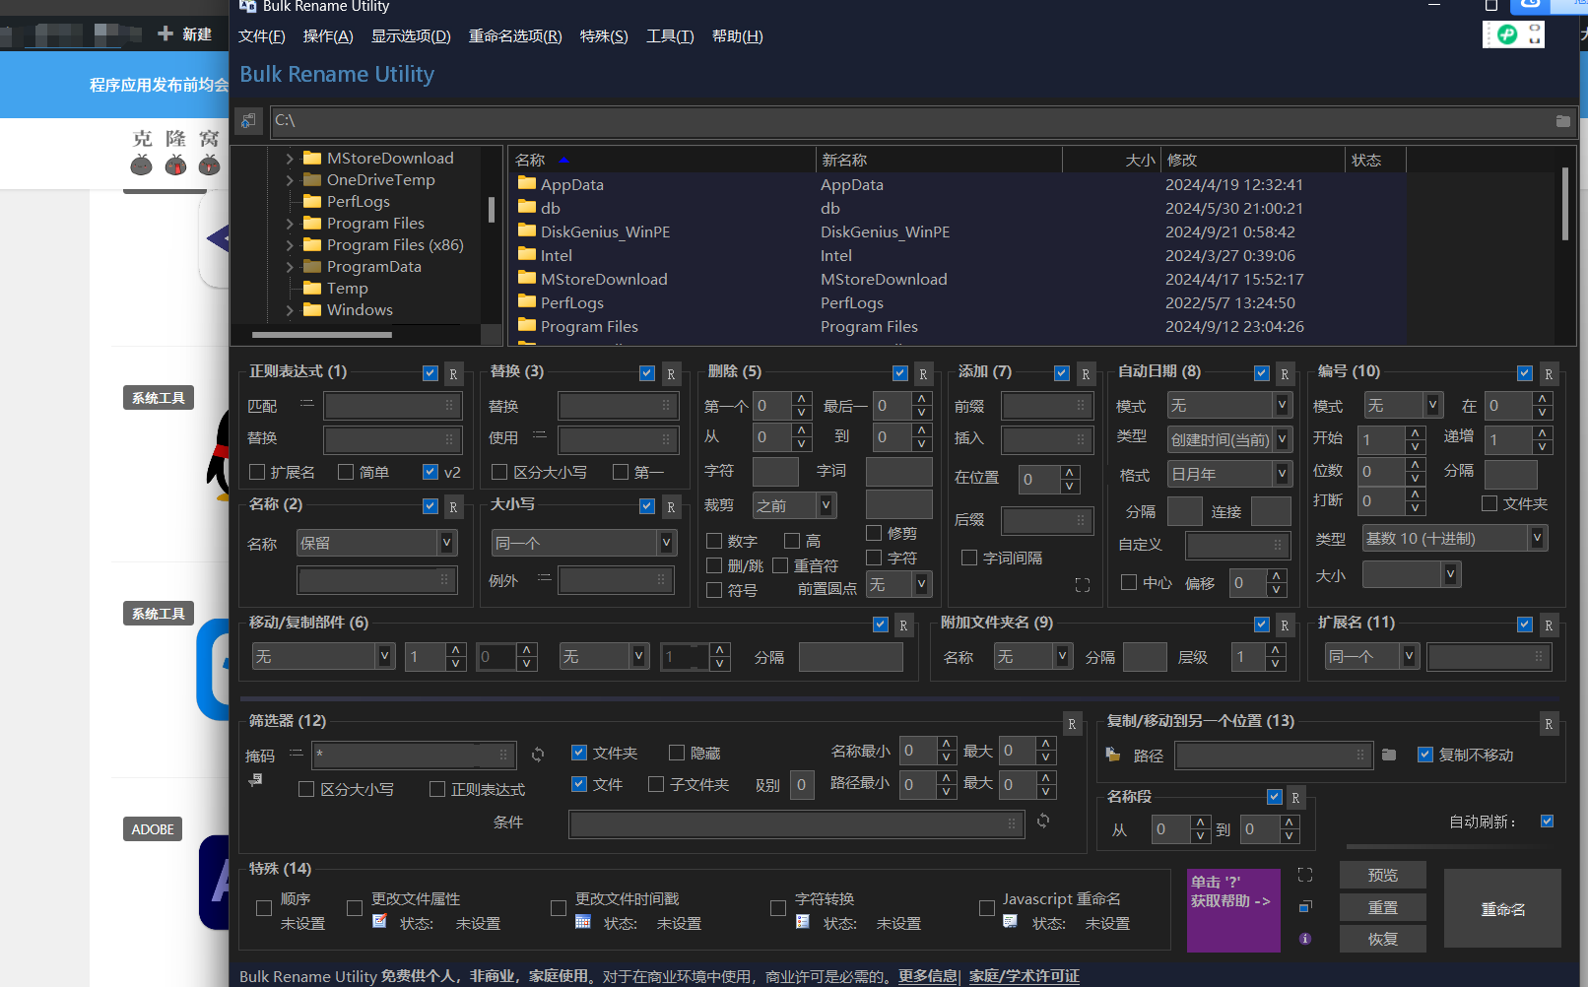Expand the Program Files (x86) tree node
This screenshot has width=1588, height=987.
(x=290, y=245)
